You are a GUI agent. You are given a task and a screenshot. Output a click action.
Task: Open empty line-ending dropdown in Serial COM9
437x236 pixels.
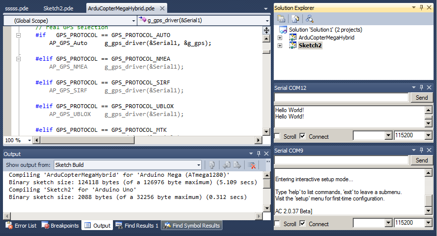click(389, 223)
